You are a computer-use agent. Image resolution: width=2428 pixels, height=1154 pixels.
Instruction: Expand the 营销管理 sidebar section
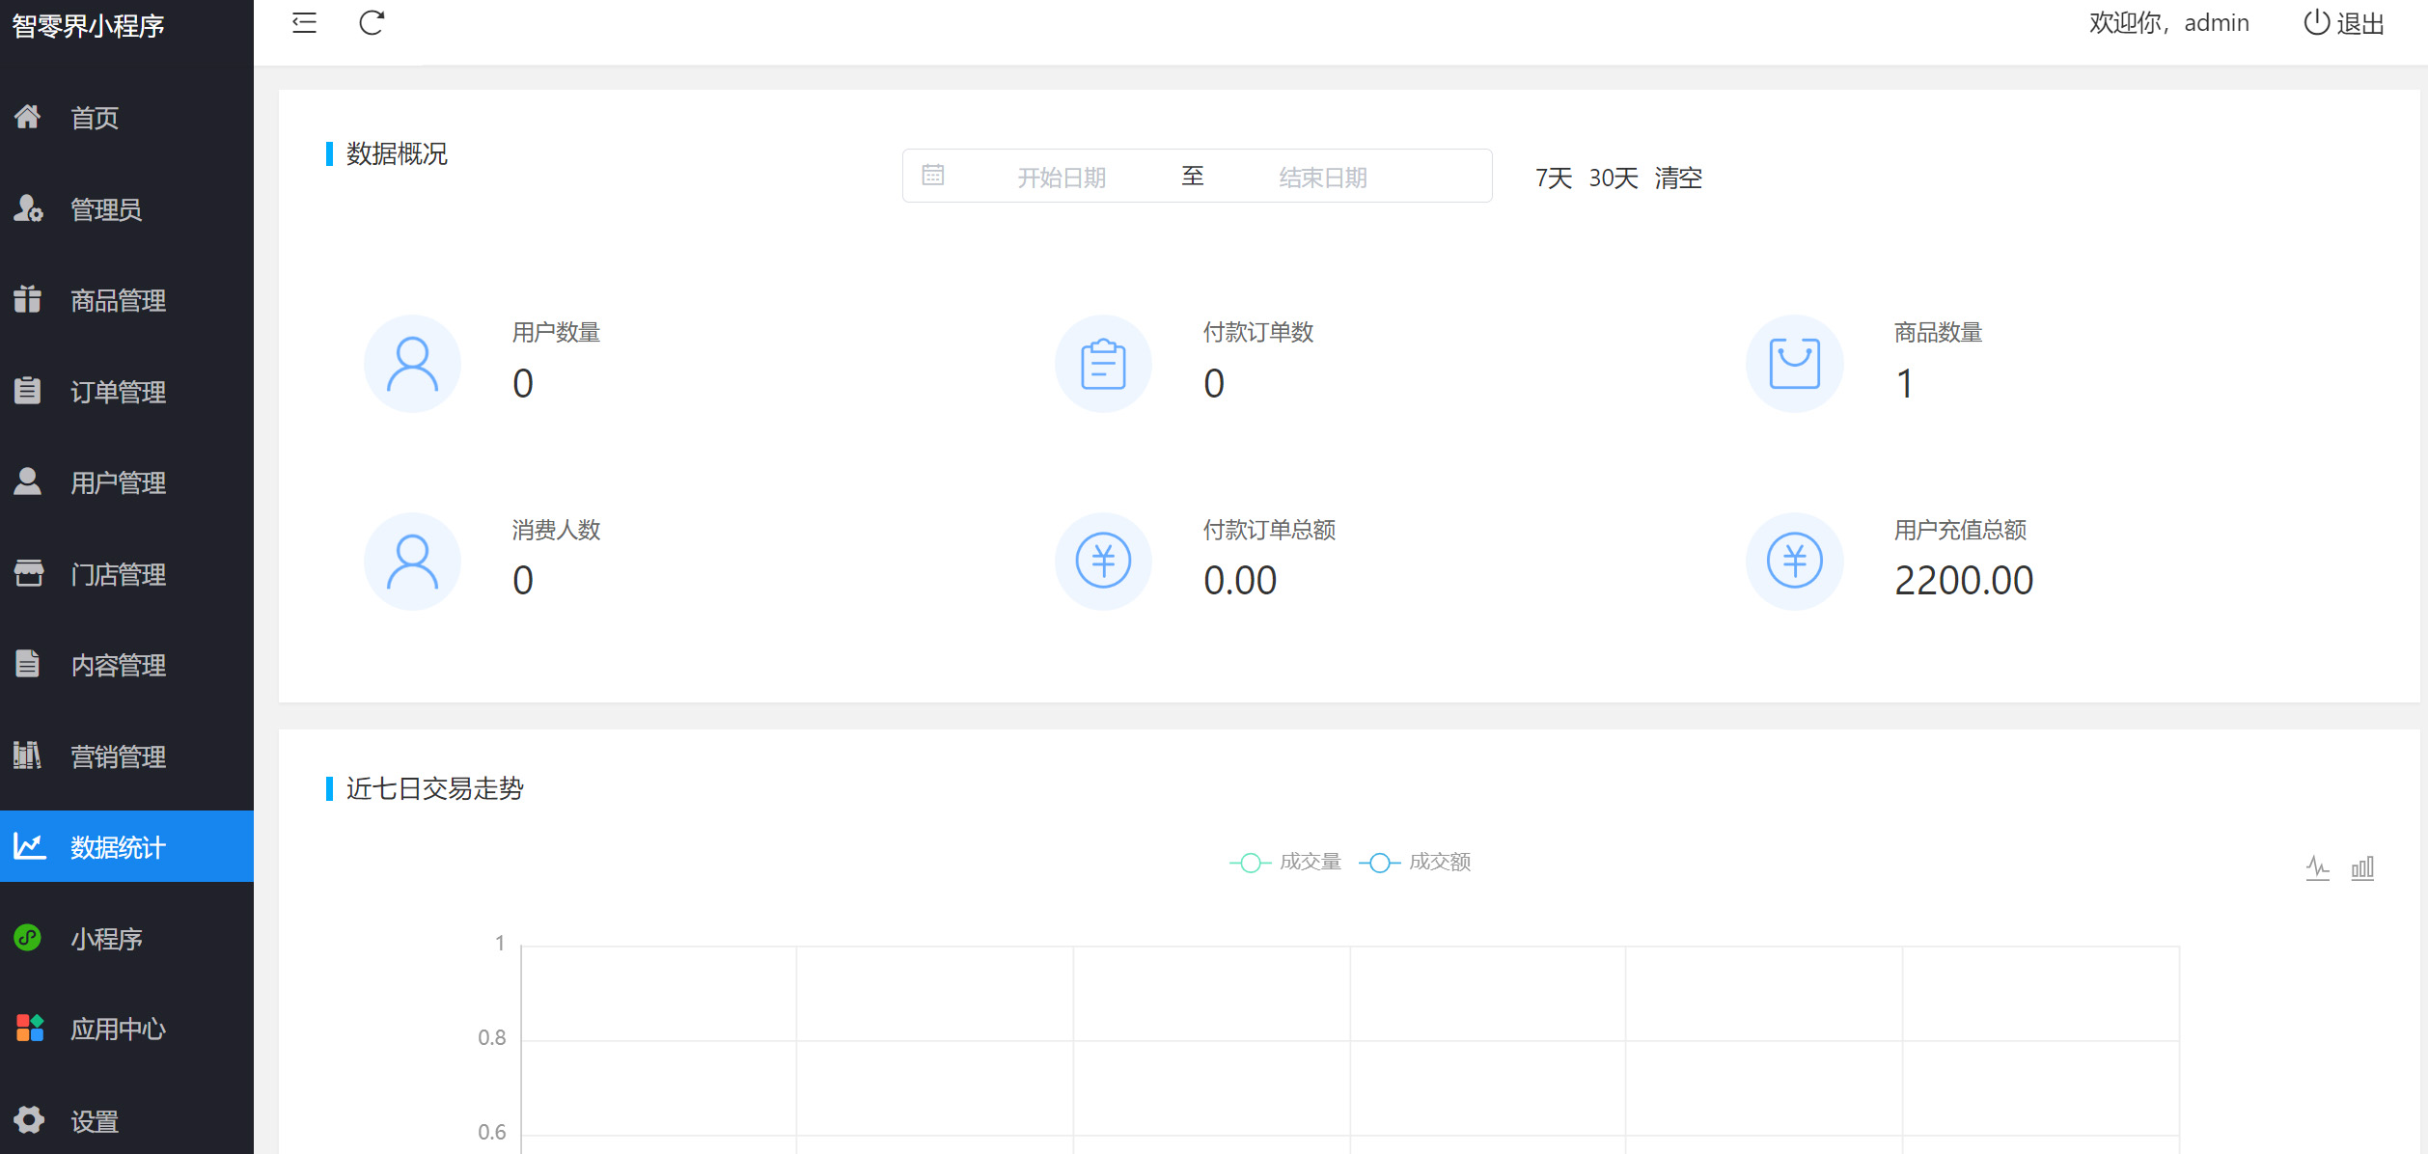[x=118, y=756]
